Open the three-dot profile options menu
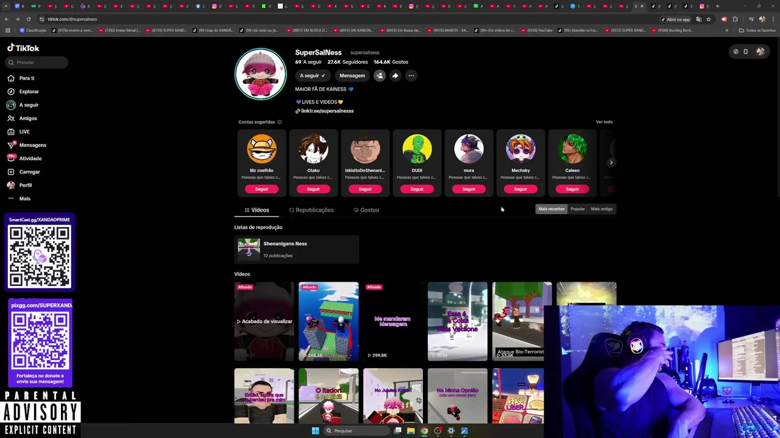This screenshot has width=780, height=438. (411, 75)
